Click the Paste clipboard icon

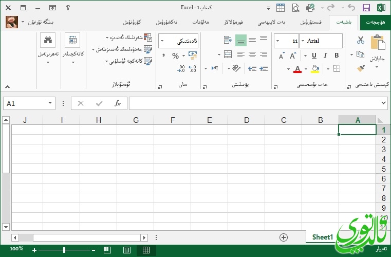pos(378,43)
